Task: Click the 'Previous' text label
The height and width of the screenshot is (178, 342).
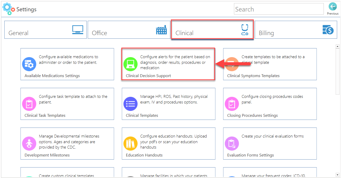Action: (333, 14)
